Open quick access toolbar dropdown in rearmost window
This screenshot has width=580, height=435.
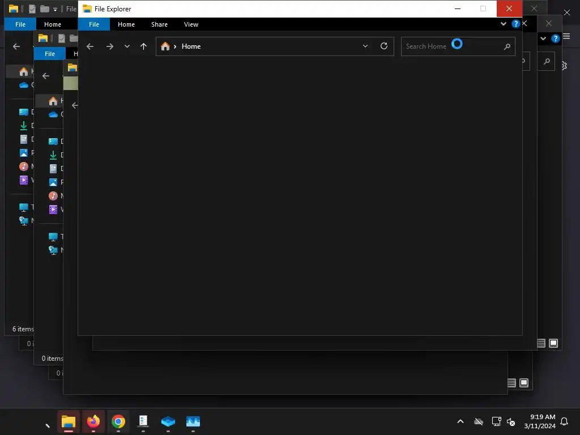coord(55,9)
